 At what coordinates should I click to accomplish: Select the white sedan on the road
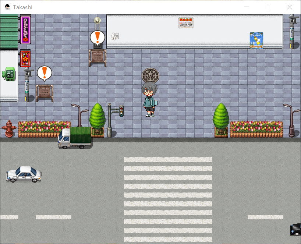coord(24,174)
